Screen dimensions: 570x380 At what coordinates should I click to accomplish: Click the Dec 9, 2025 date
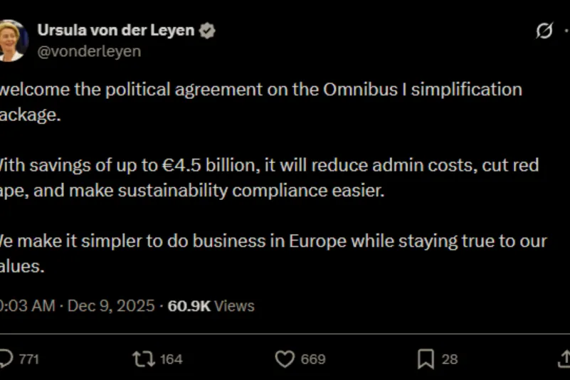pyautogui.click(x=112, y=306)
